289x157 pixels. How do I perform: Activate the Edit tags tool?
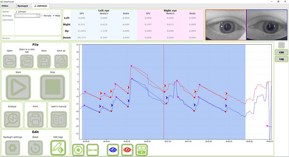(58, 148)
